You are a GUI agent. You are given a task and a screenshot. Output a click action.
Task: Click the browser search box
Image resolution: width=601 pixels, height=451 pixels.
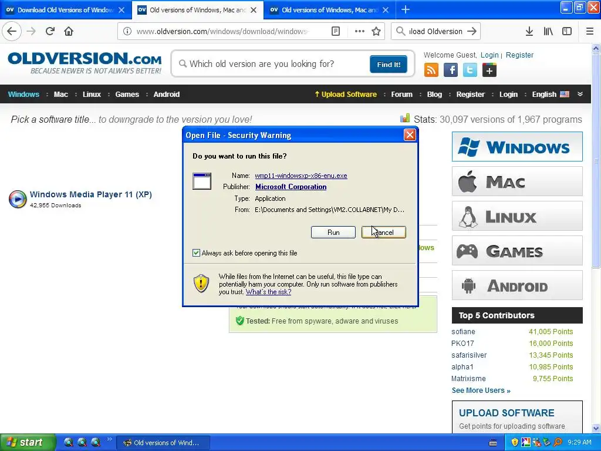(x=435, y=31)
